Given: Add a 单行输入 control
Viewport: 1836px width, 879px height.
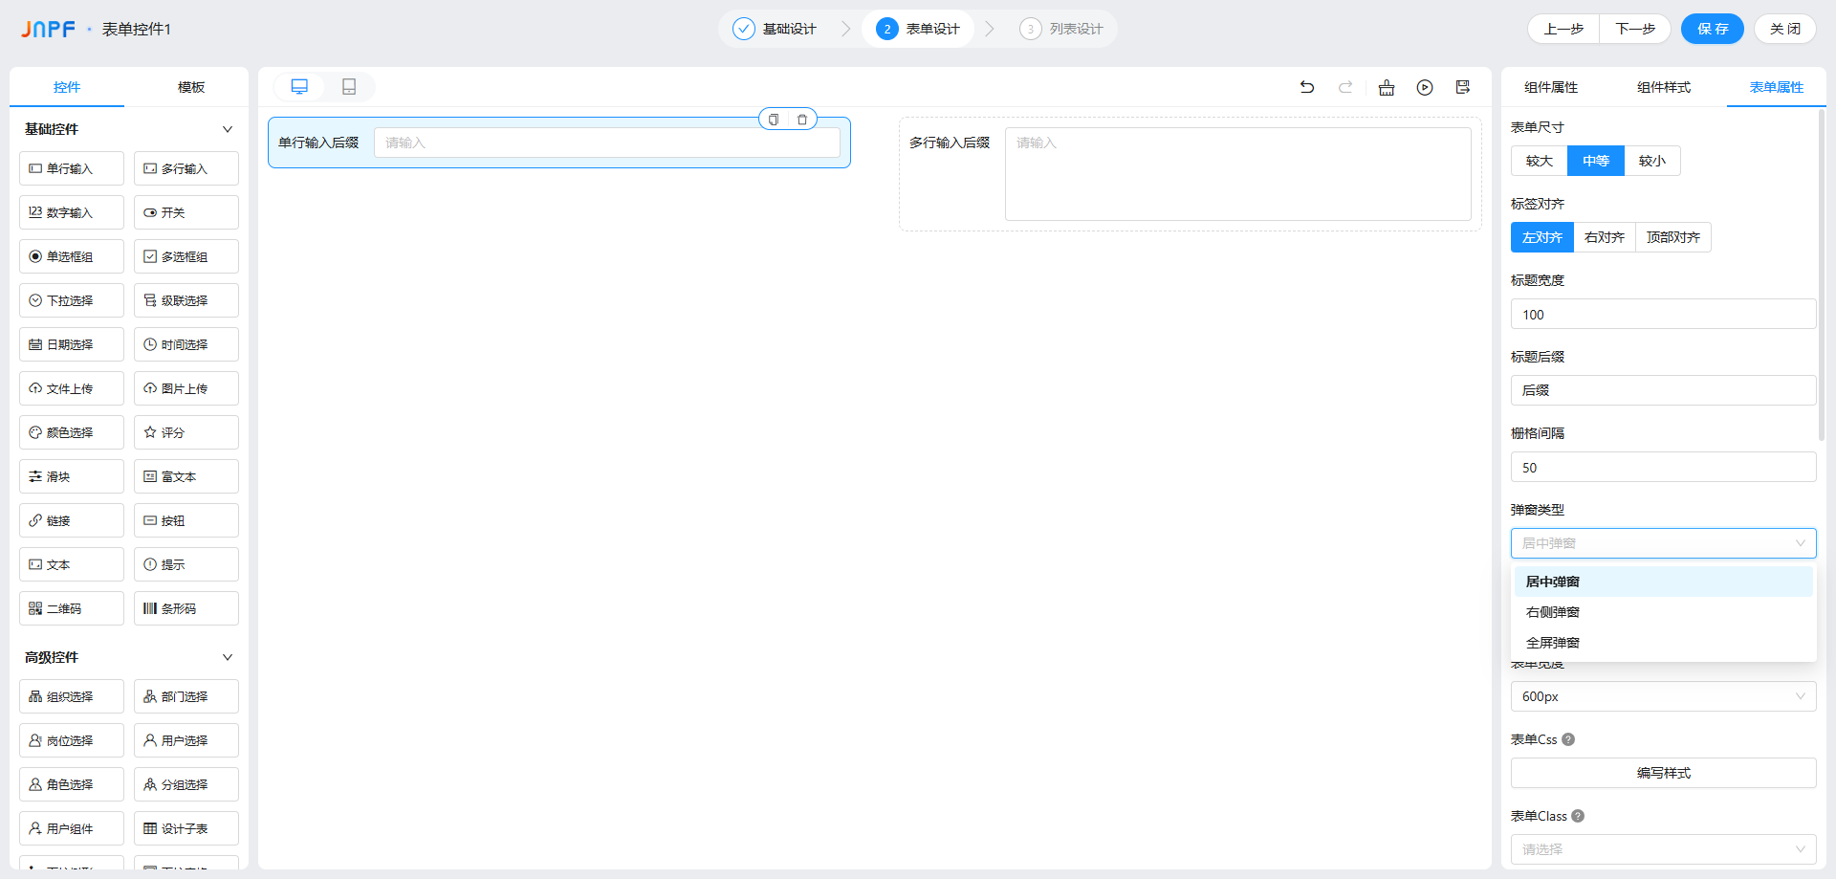Looking at the screenshot, I should point(72,168).
